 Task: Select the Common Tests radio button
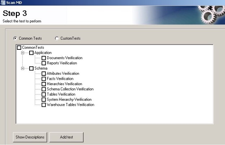(x=15, y=38)
